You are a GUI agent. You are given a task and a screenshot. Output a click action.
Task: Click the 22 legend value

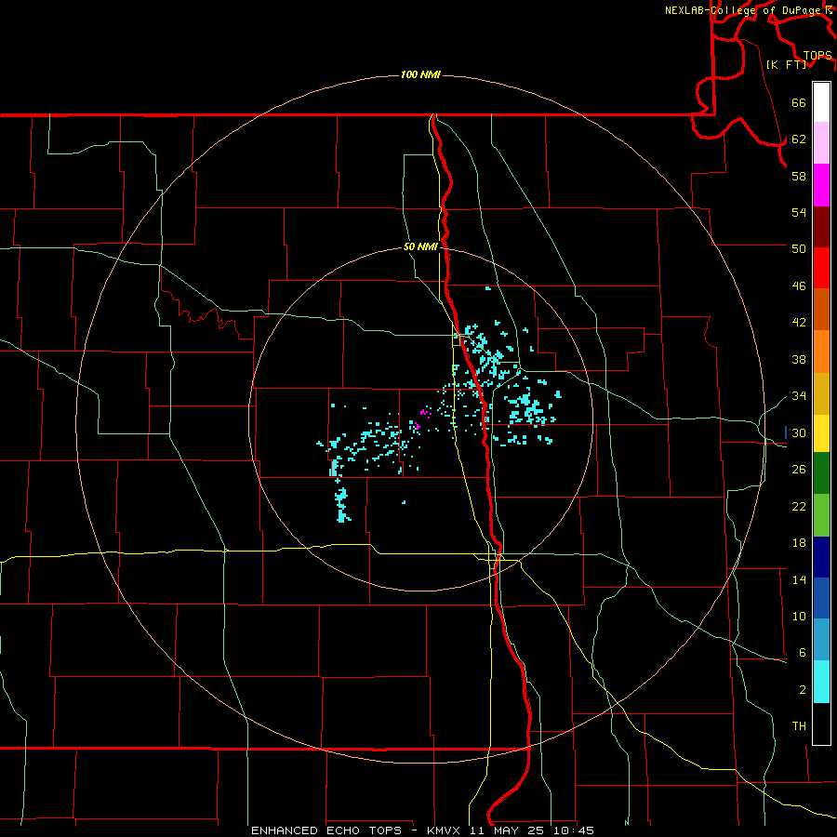[799, 506]
